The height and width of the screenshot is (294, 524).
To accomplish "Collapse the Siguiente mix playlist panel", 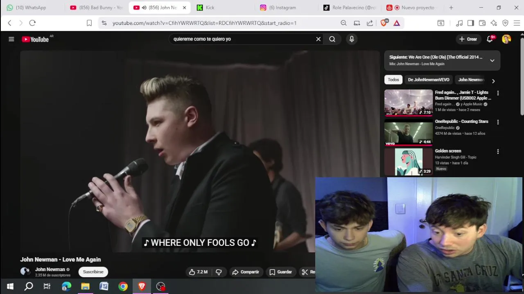I will (492, 60).
